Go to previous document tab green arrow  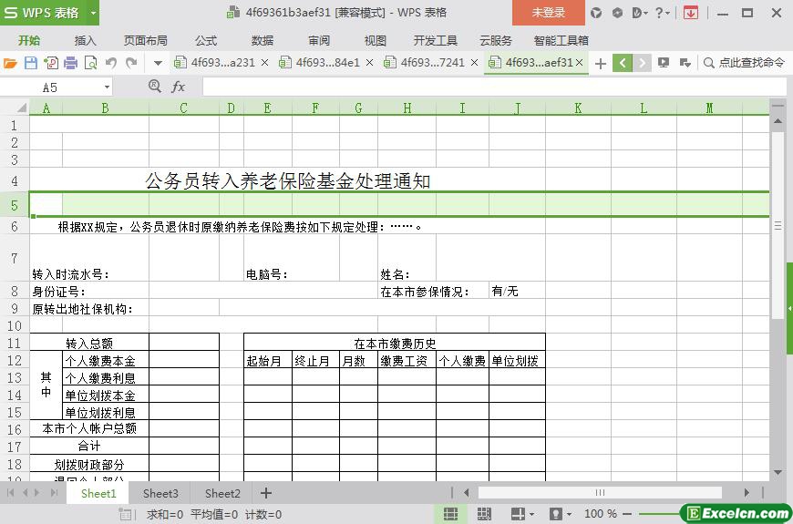click(x=623, y=63)
